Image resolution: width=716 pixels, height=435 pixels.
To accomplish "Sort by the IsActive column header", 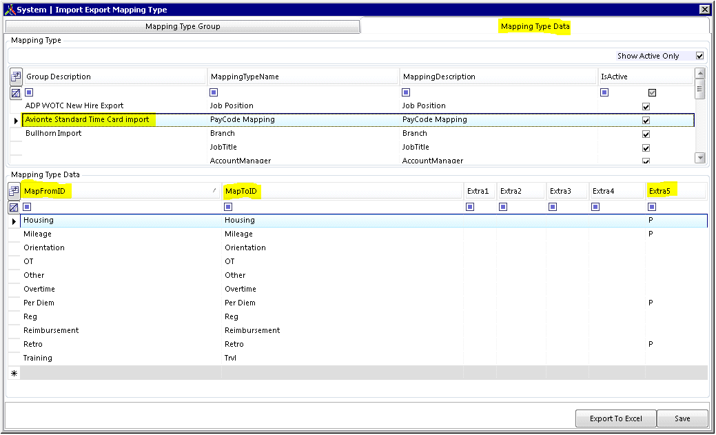I will click(x=646, y=77).
